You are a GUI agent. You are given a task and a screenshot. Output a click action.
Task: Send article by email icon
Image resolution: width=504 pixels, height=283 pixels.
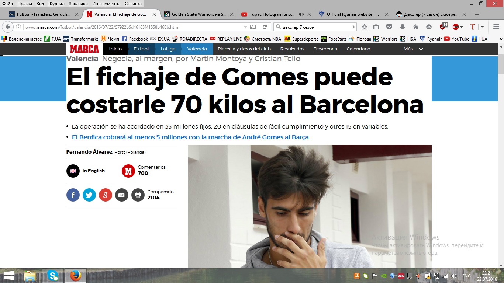[122, 195]
